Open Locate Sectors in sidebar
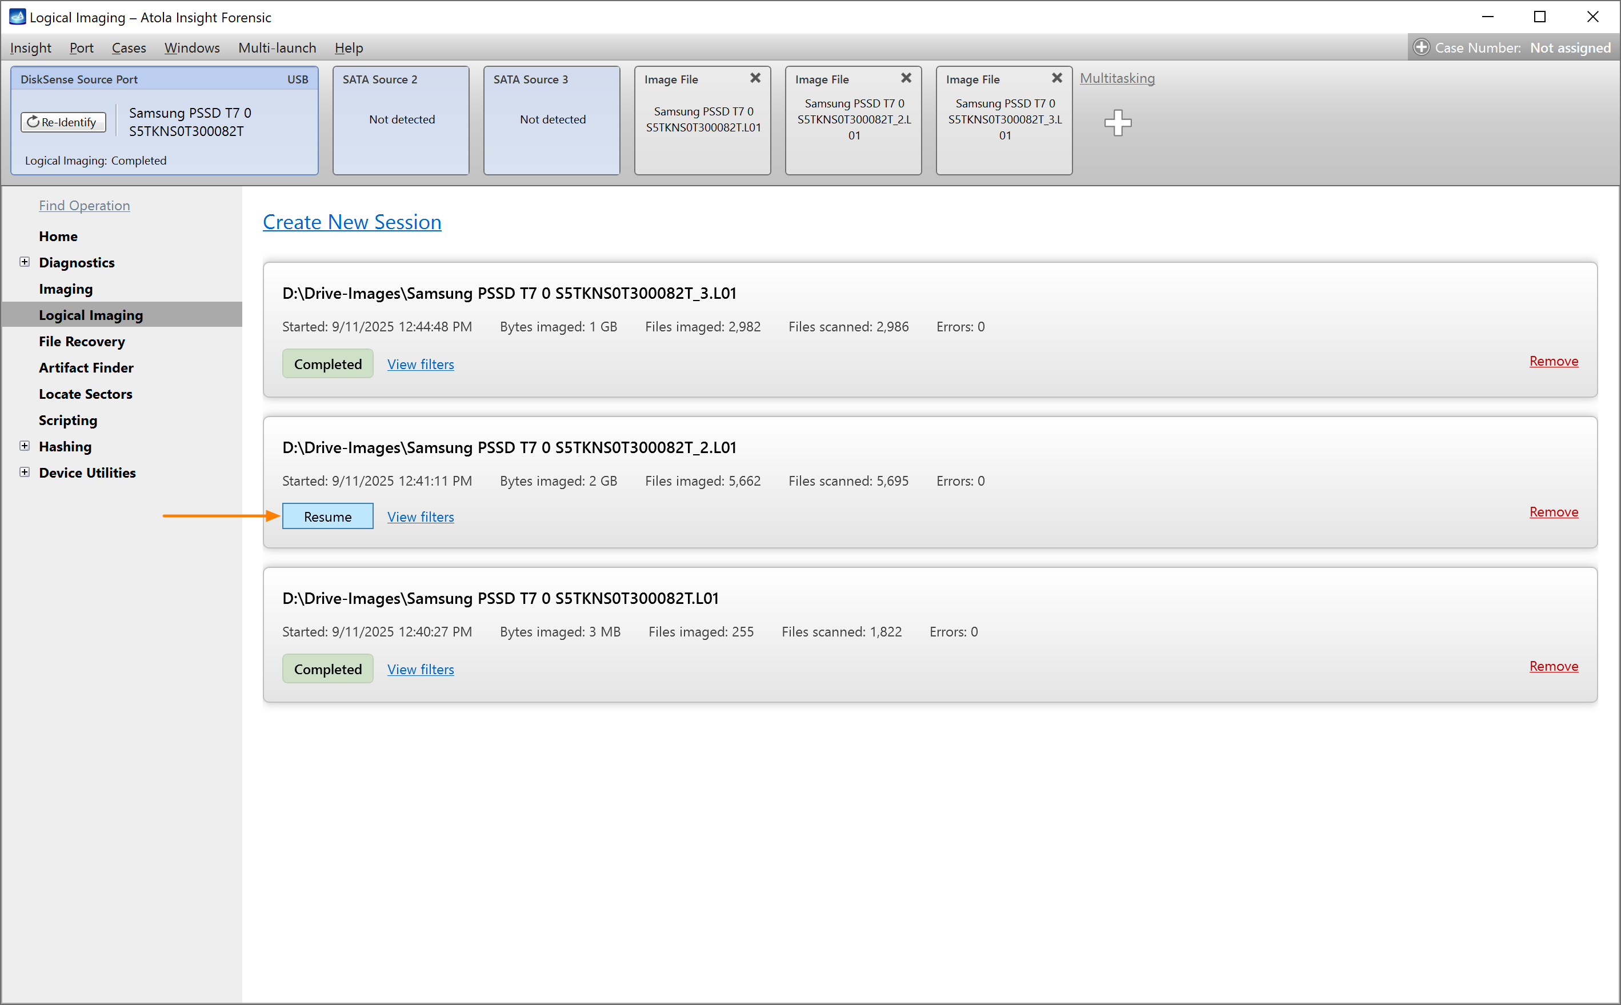Screen dimensions: 1621x1005 click(x=85, y=394)
